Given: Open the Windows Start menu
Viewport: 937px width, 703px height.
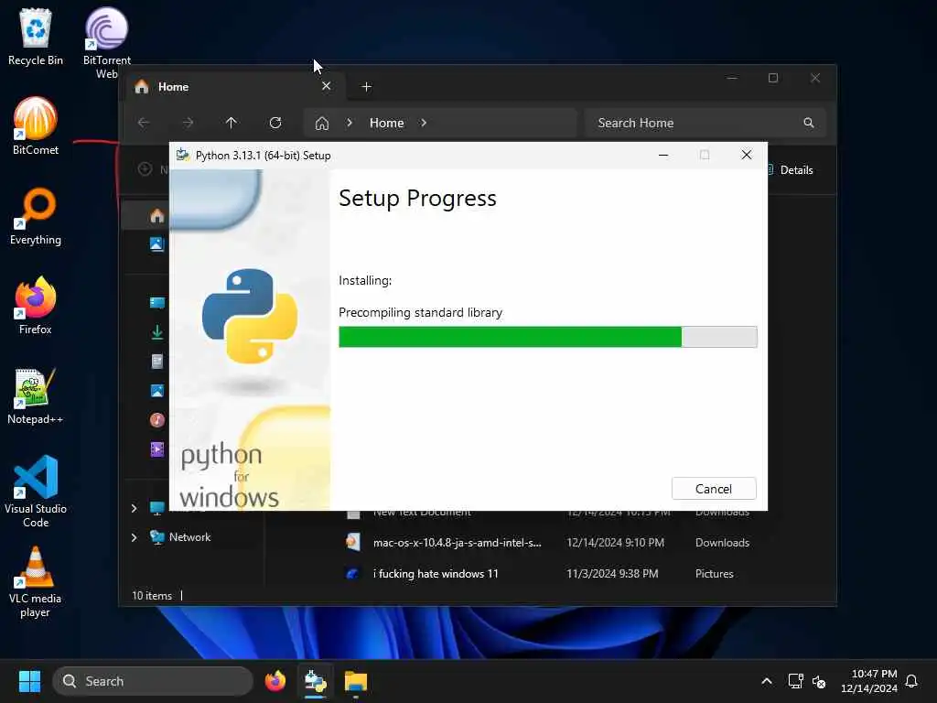Looking at the screenshot, I should pyautogui.click(x=29, y=681).
